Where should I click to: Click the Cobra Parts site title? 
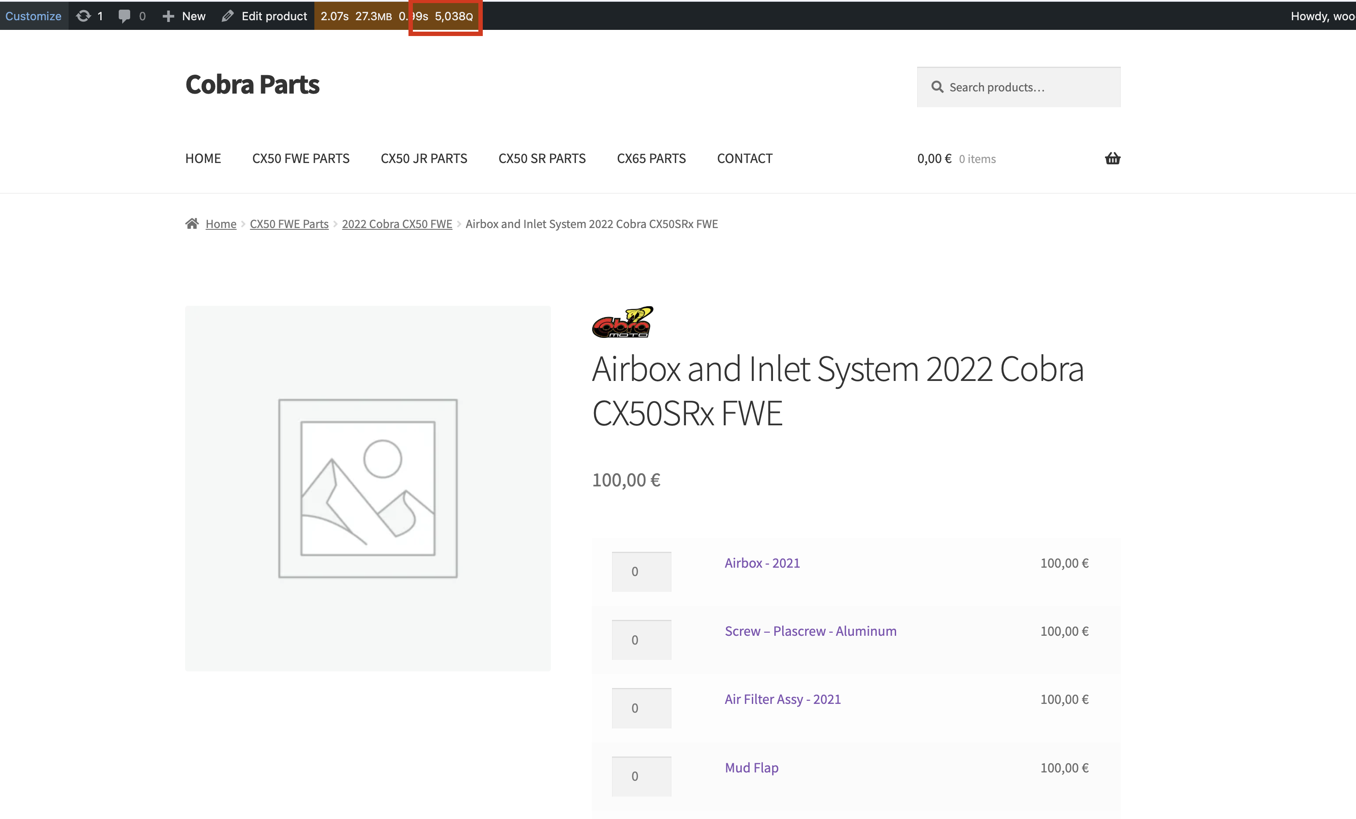[252, 84]
